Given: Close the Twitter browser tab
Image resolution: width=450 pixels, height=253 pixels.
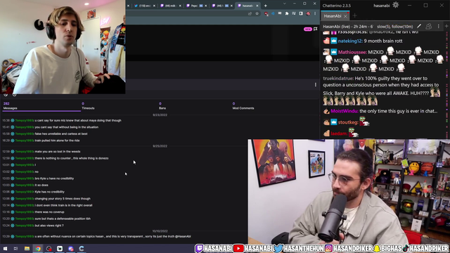Looking at the screenshot, I should click(154, 6).
